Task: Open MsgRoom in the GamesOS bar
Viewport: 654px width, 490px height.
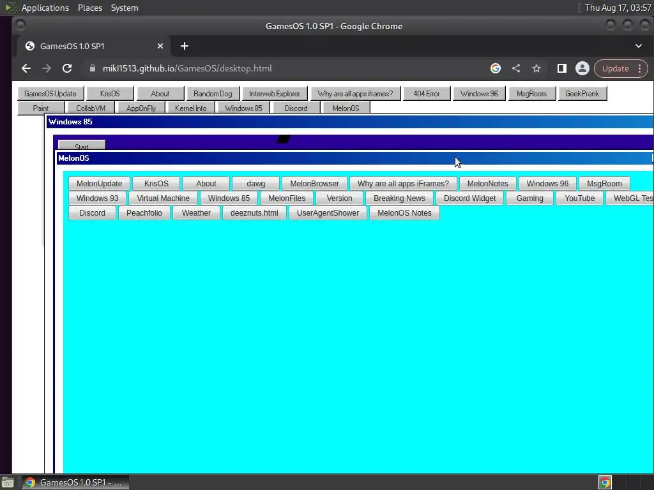Action: tap(532, 93)
